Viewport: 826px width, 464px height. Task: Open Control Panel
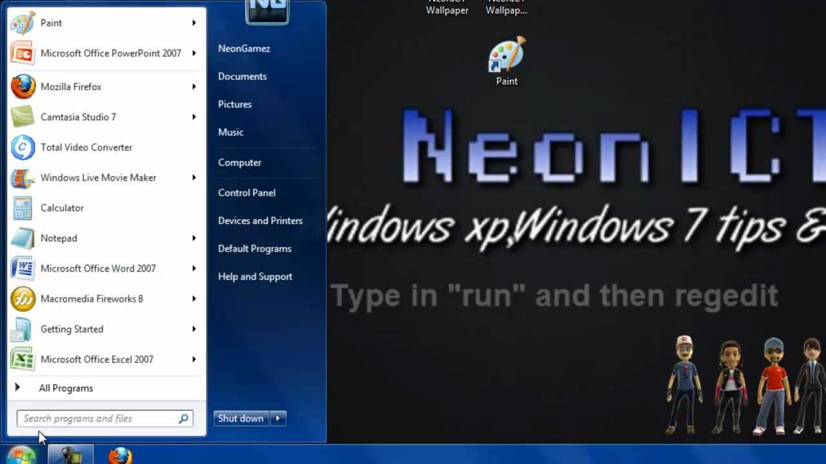tap(247, 193)
